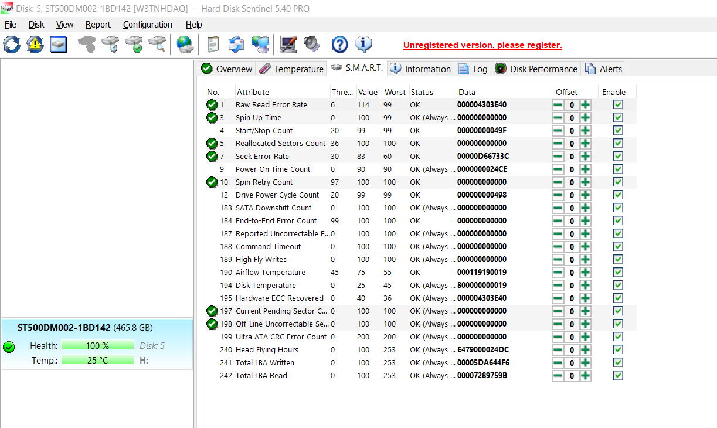Click the Unregistered version, please register link

click(482, 45)
